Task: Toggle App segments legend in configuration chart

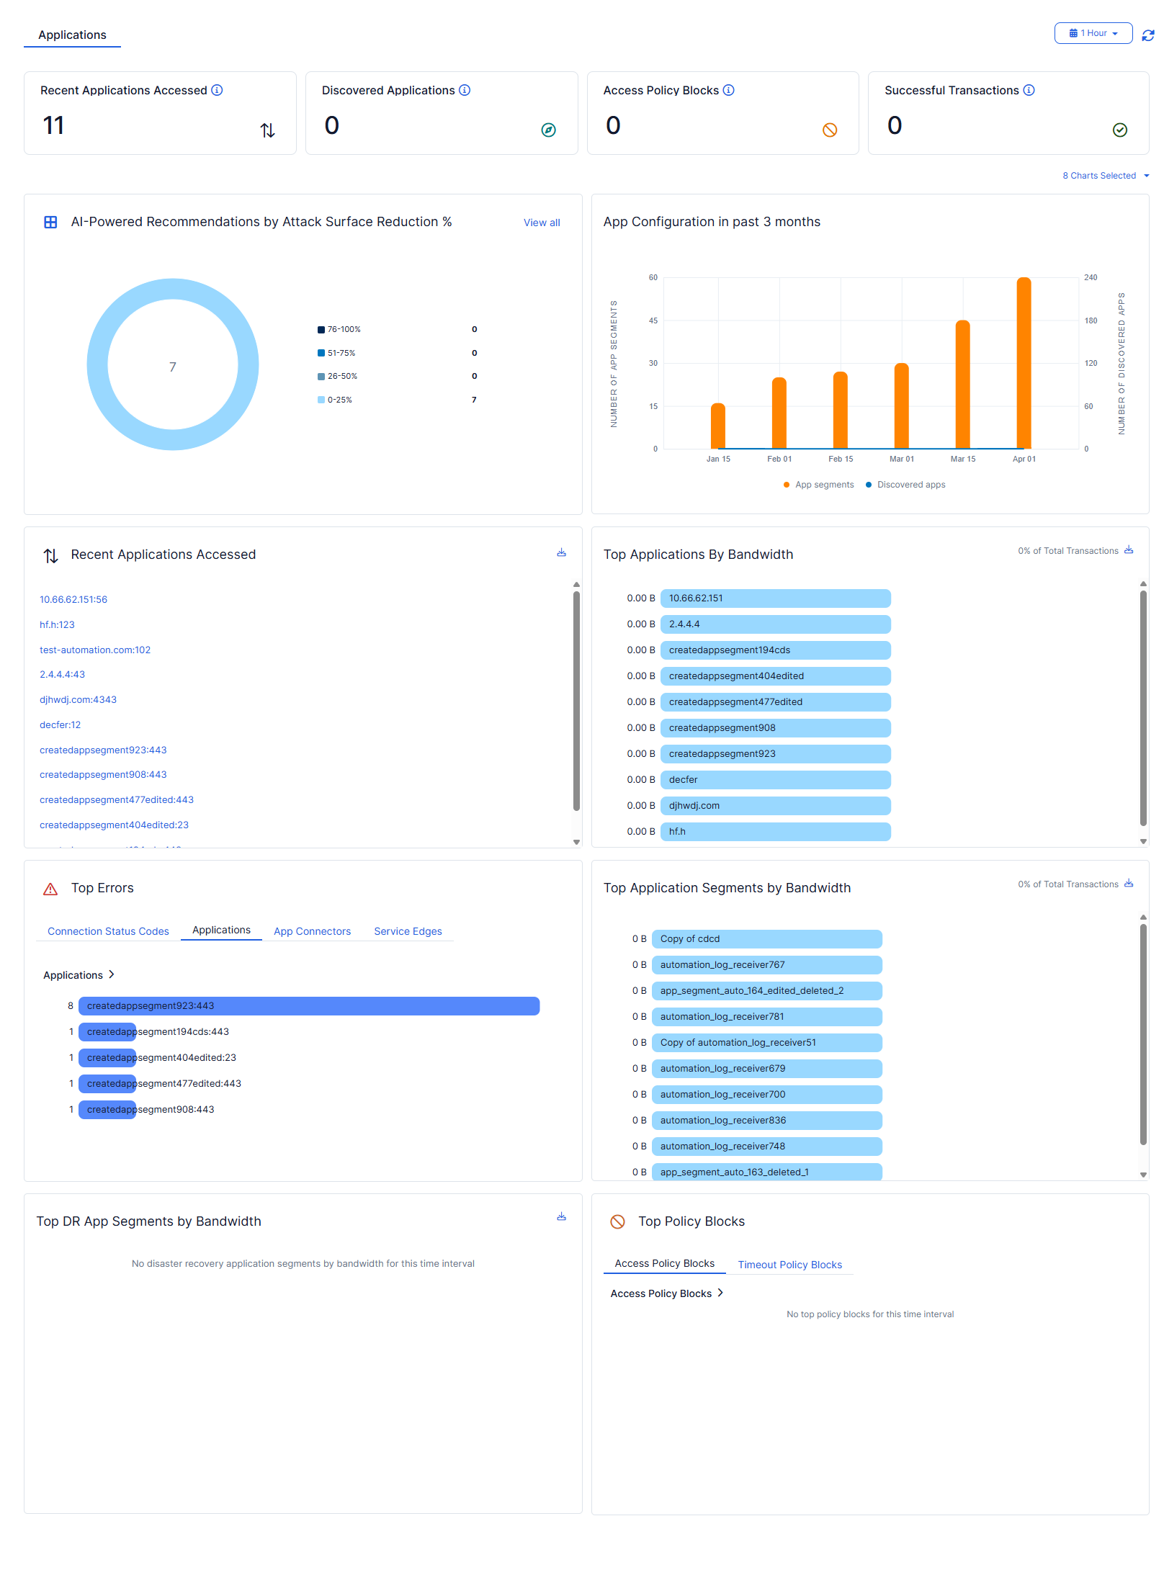Action: (818, 485)
